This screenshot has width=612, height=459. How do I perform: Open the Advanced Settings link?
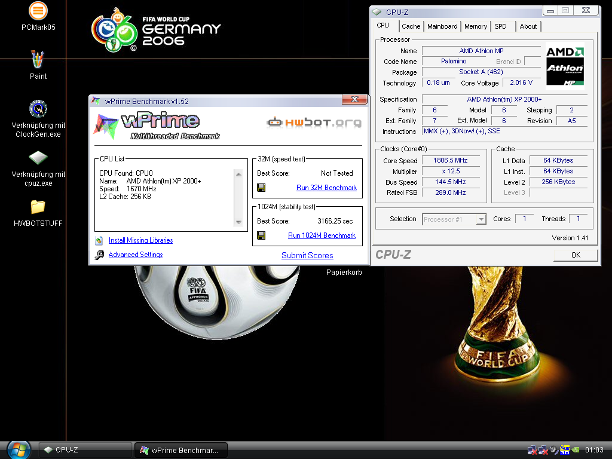click(x=136, y=255)
